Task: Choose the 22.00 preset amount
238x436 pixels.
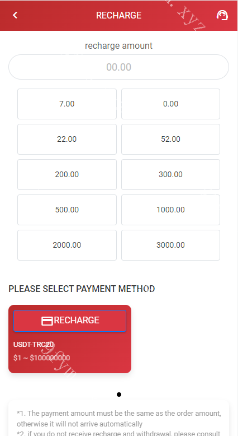Action: coord(67,140)
